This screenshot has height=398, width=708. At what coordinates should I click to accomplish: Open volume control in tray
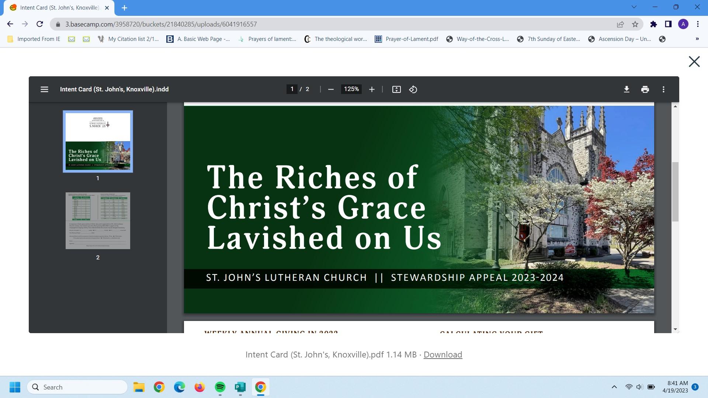[x=639, y=387]
